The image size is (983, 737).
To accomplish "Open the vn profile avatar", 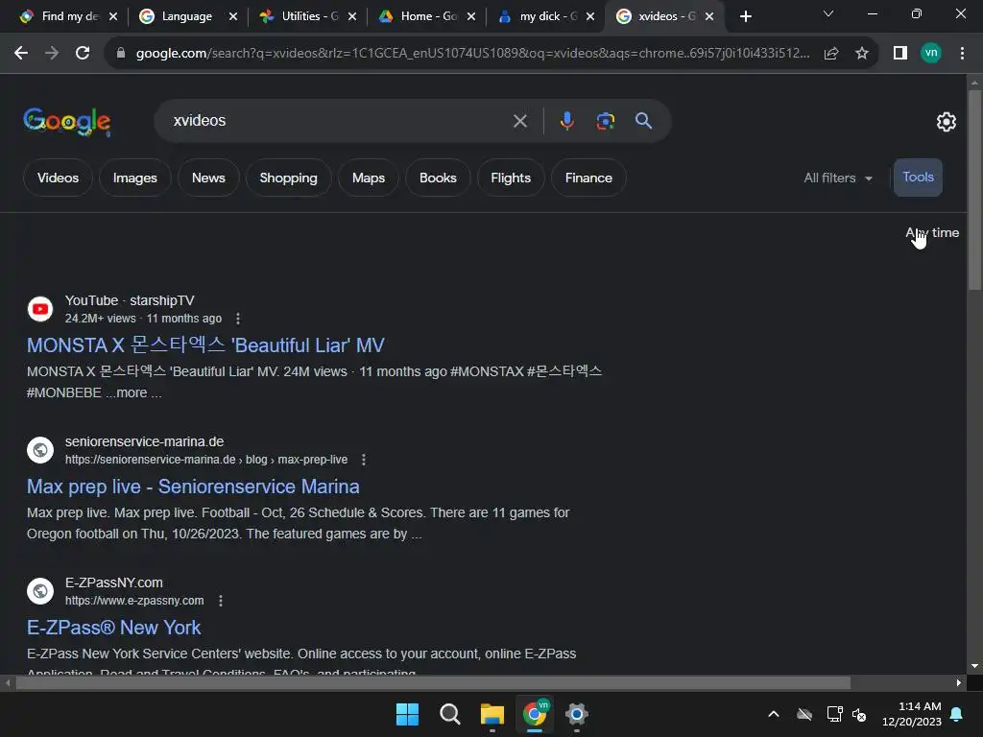I will point(931,53).
